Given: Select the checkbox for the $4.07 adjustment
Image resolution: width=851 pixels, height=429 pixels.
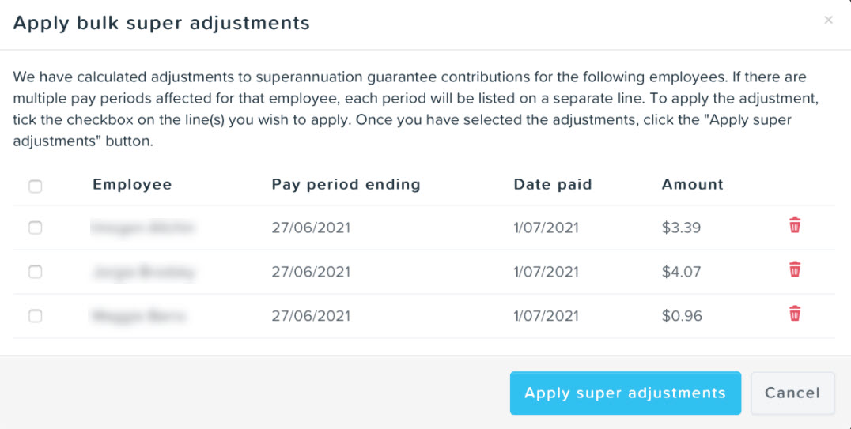Looking at the screenshot, I should tap(36, 272).
